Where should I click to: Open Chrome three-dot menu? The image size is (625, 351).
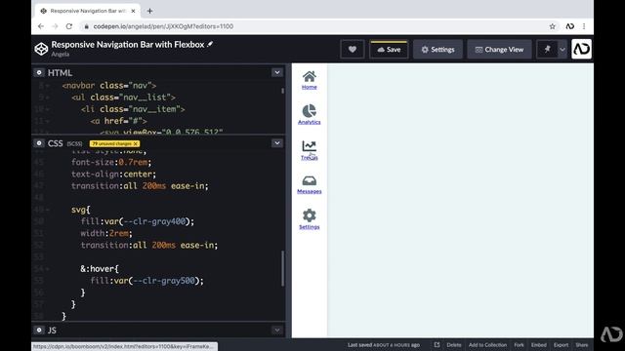point(584,26)
